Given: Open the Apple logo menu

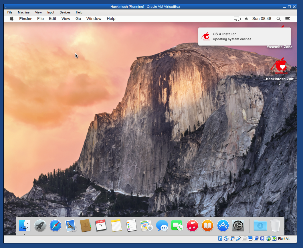Looking at the screenshot, I should coord(12,19).
